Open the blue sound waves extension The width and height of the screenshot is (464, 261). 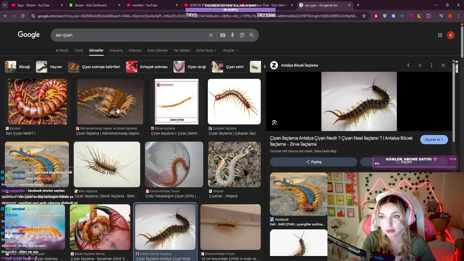pyautogui.click(x=402, y=16)
